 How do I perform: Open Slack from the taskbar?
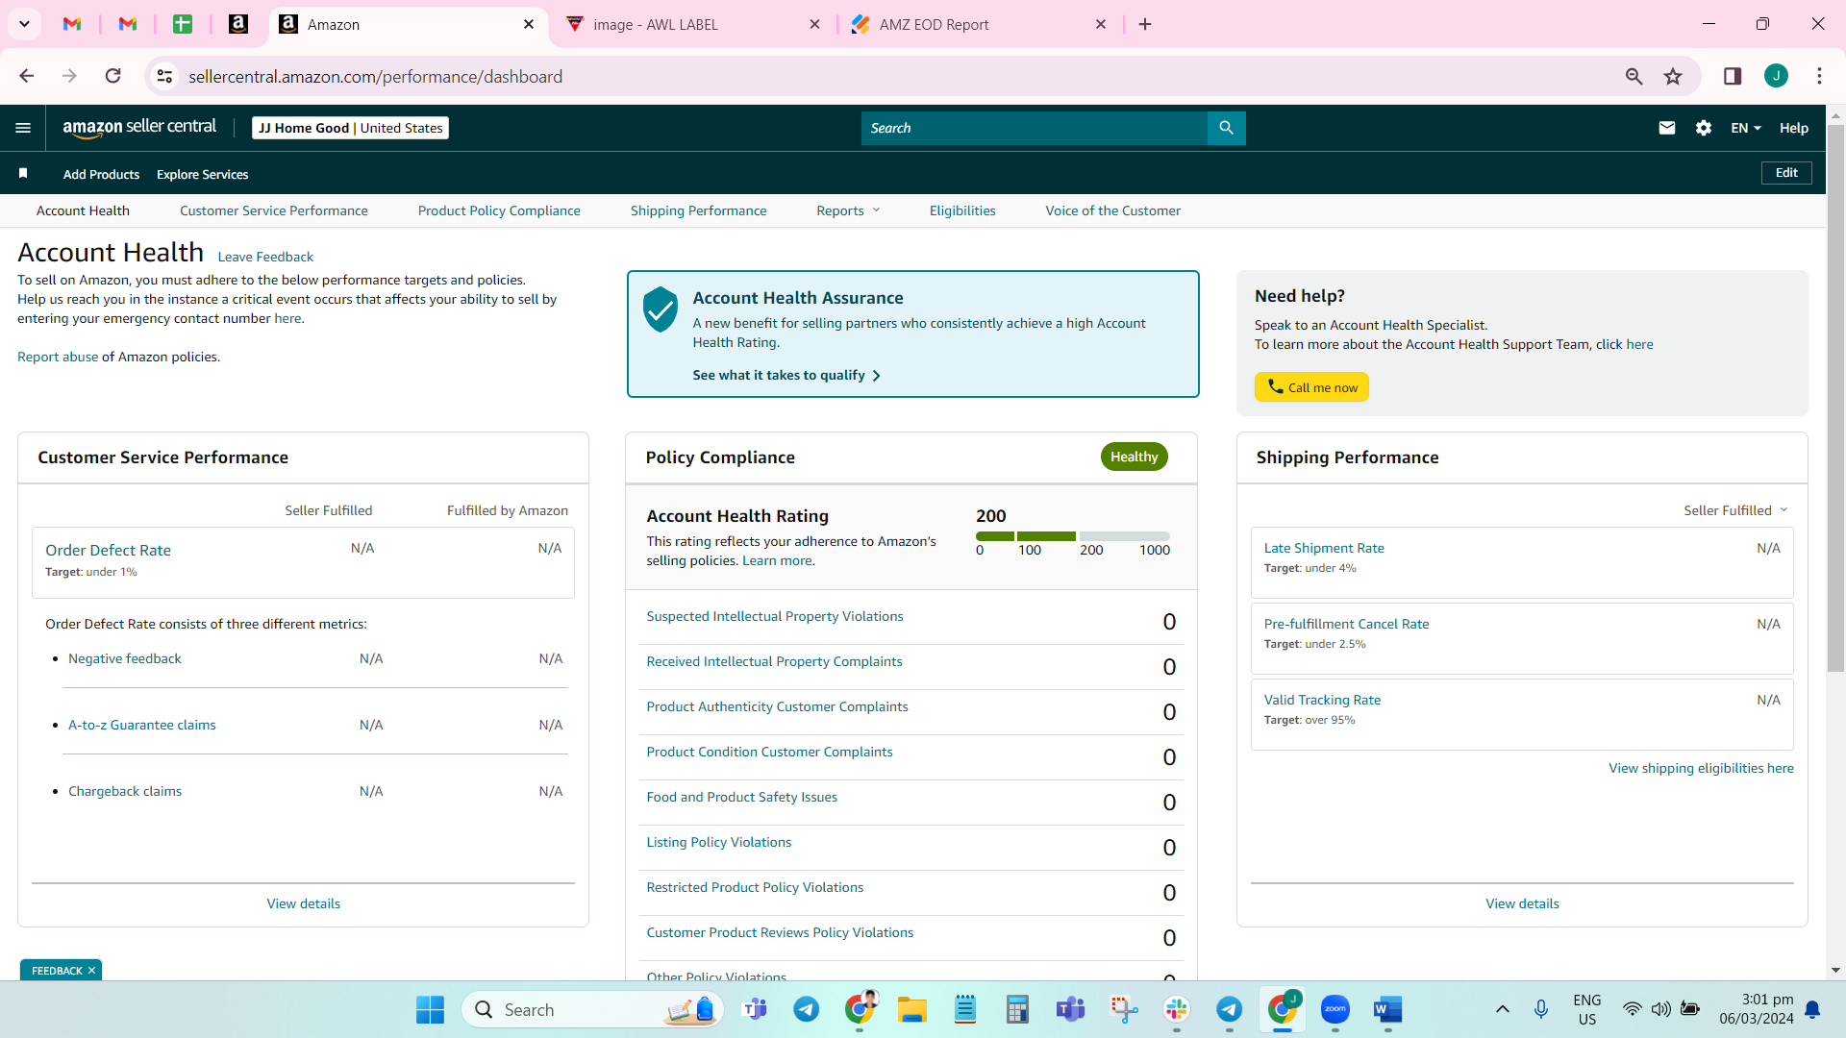[x=1177, y=1009]
